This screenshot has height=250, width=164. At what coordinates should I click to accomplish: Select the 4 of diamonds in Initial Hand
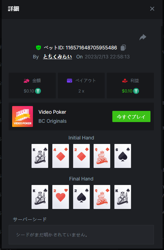[x=61, y=156]
